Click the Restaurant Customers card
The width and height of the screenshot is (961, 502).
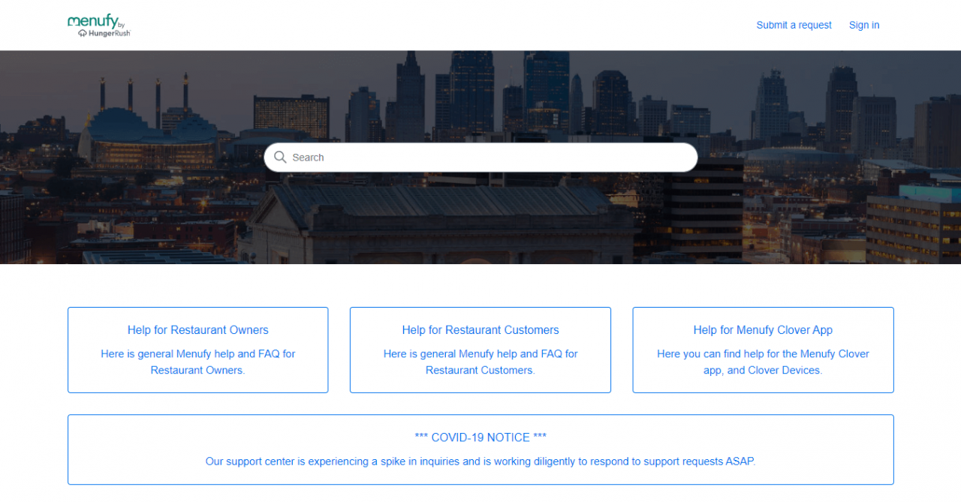pyautogui.click(x=480, y=350)
